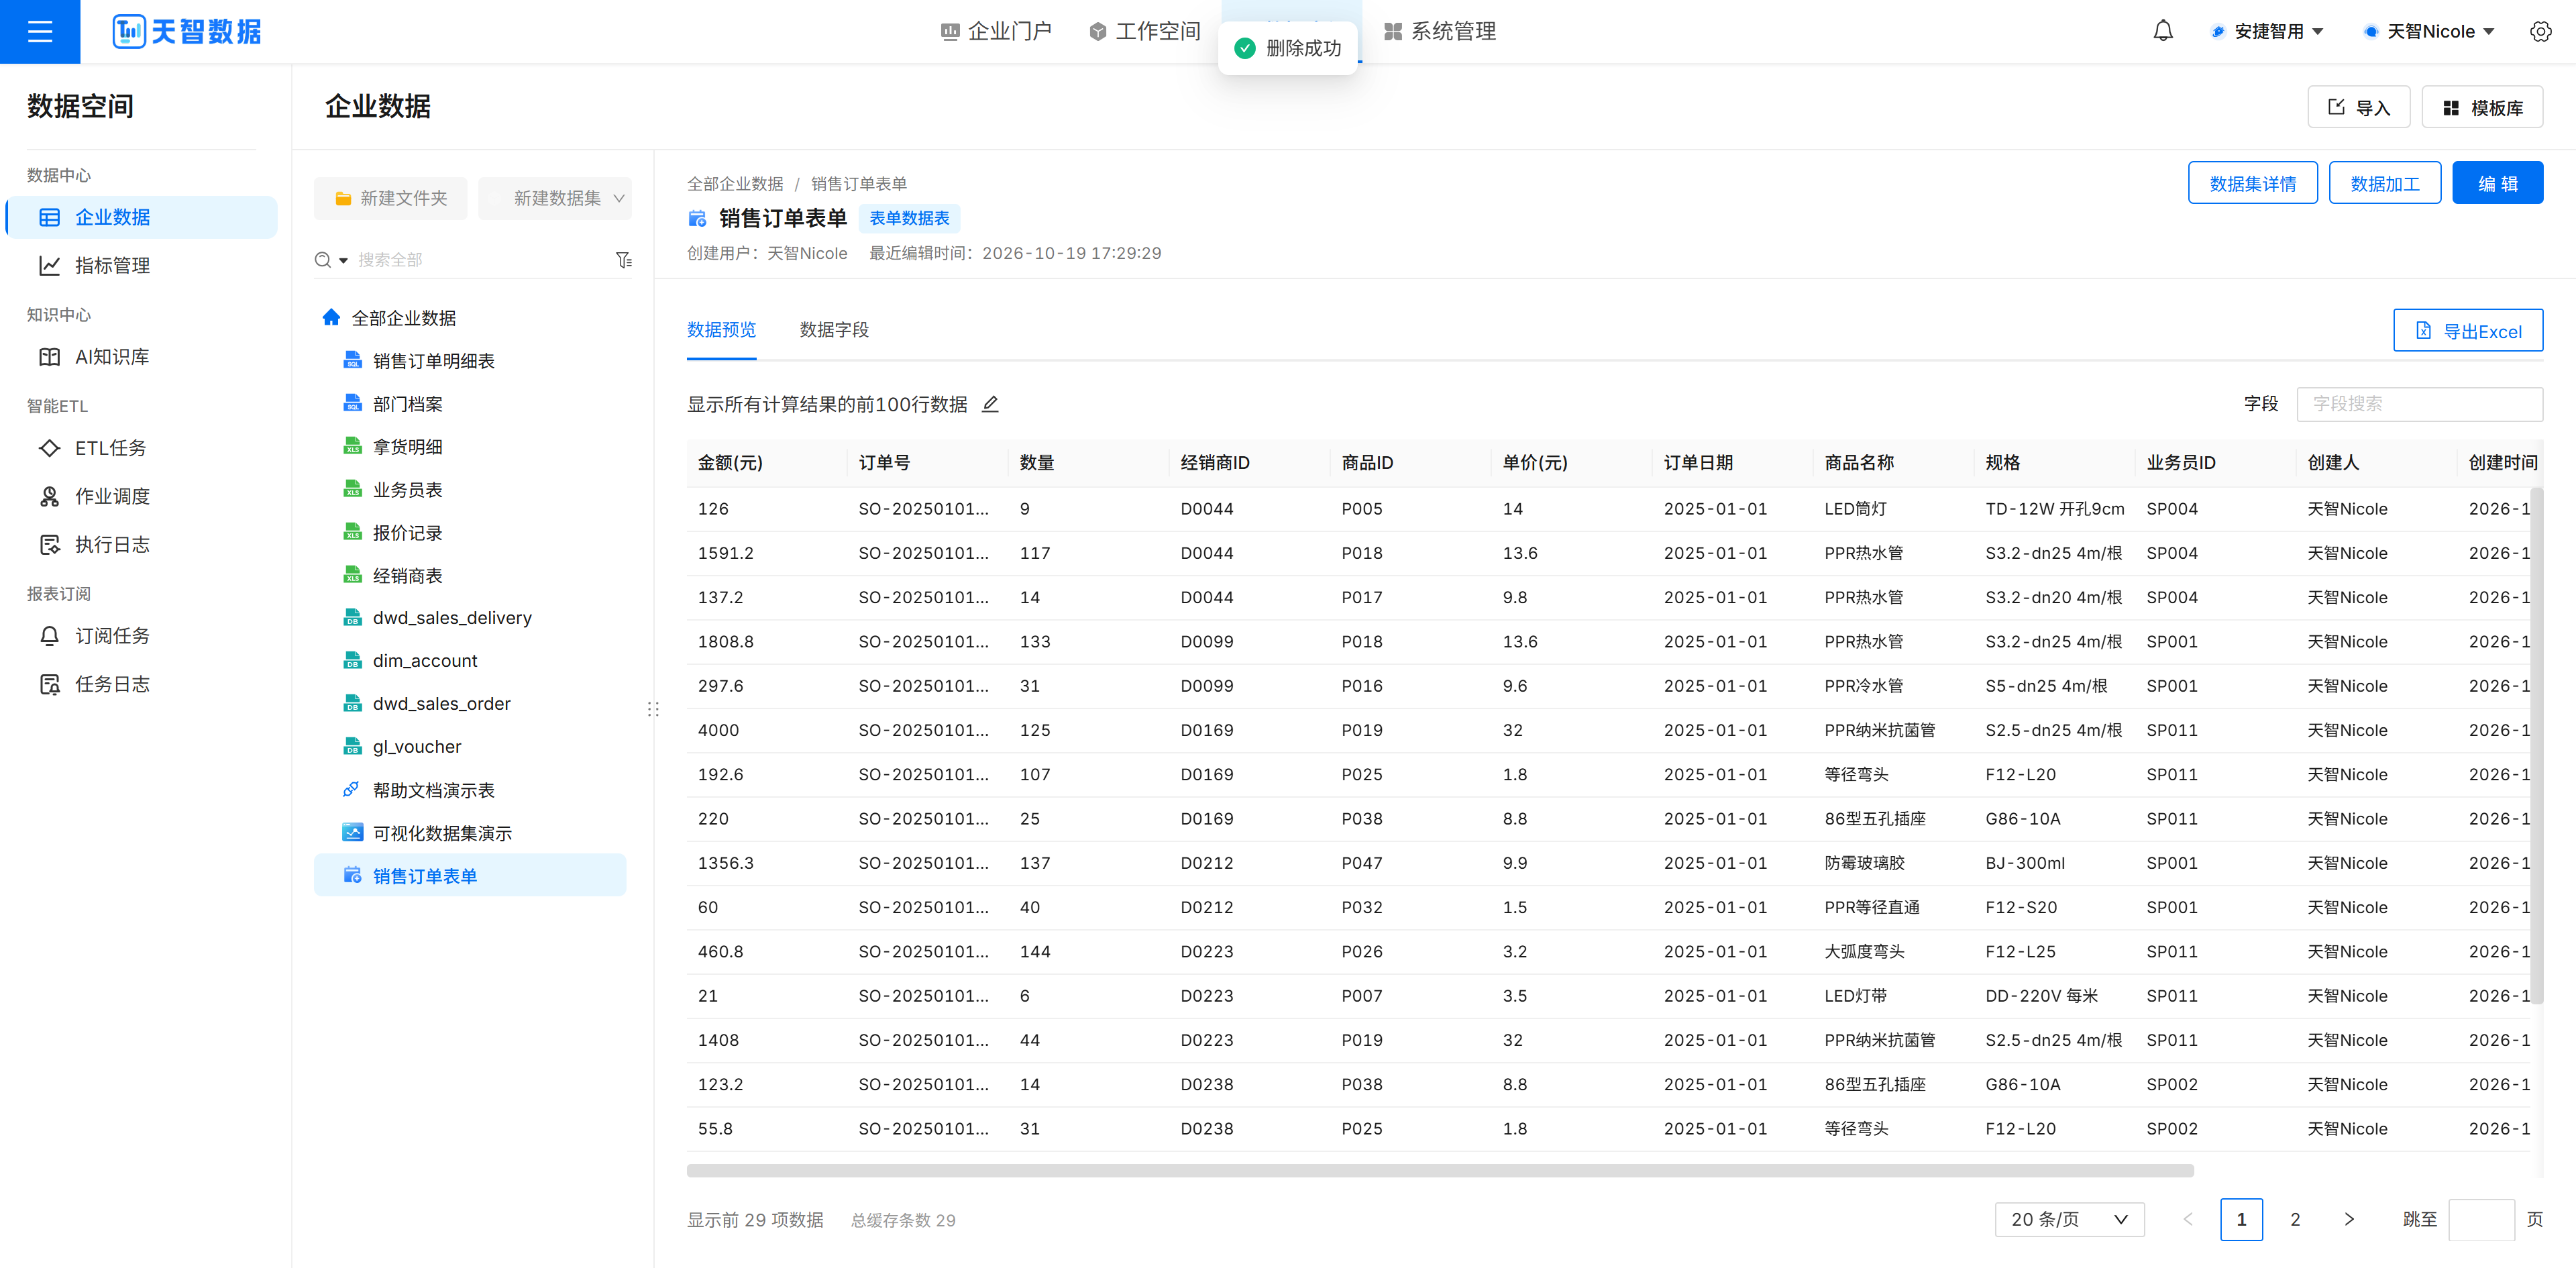The width and height of the screenshot is (2576, 1268).
Task: Go to page 2 of results
Action: tap(2295, 1219)
